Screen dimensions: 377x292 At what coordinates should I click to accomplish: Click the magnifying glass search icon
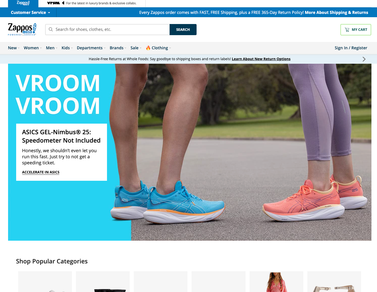pyautogui.click(x=51, y=30)
